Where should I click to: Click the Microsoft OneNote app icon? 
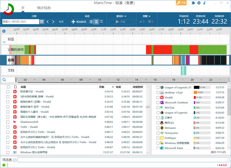[162, 103]
